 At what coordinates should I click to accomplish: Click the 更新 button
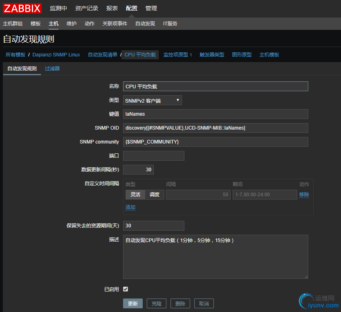tap(132, 303)
